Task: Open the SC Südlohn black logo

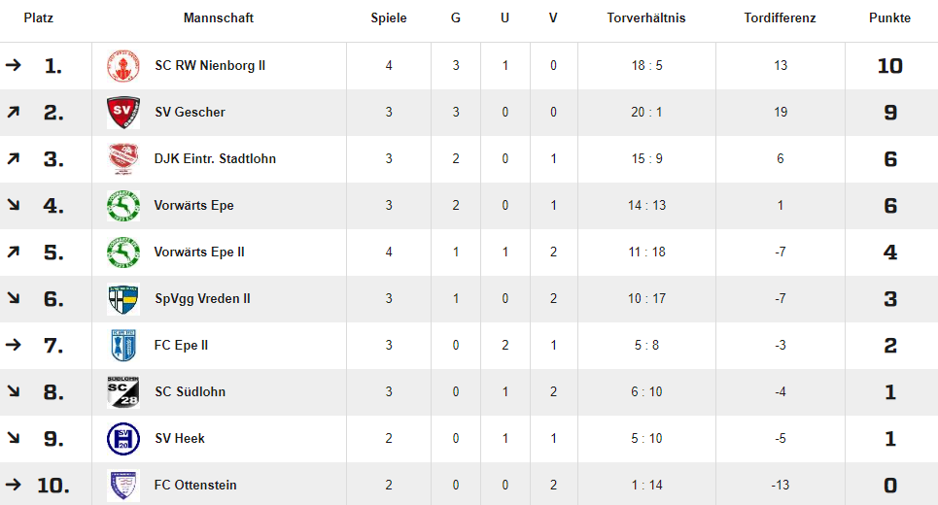Action: [123, 392]
